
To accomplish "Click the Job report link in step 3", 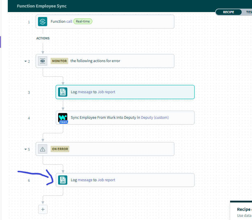I will click(106, 92).
